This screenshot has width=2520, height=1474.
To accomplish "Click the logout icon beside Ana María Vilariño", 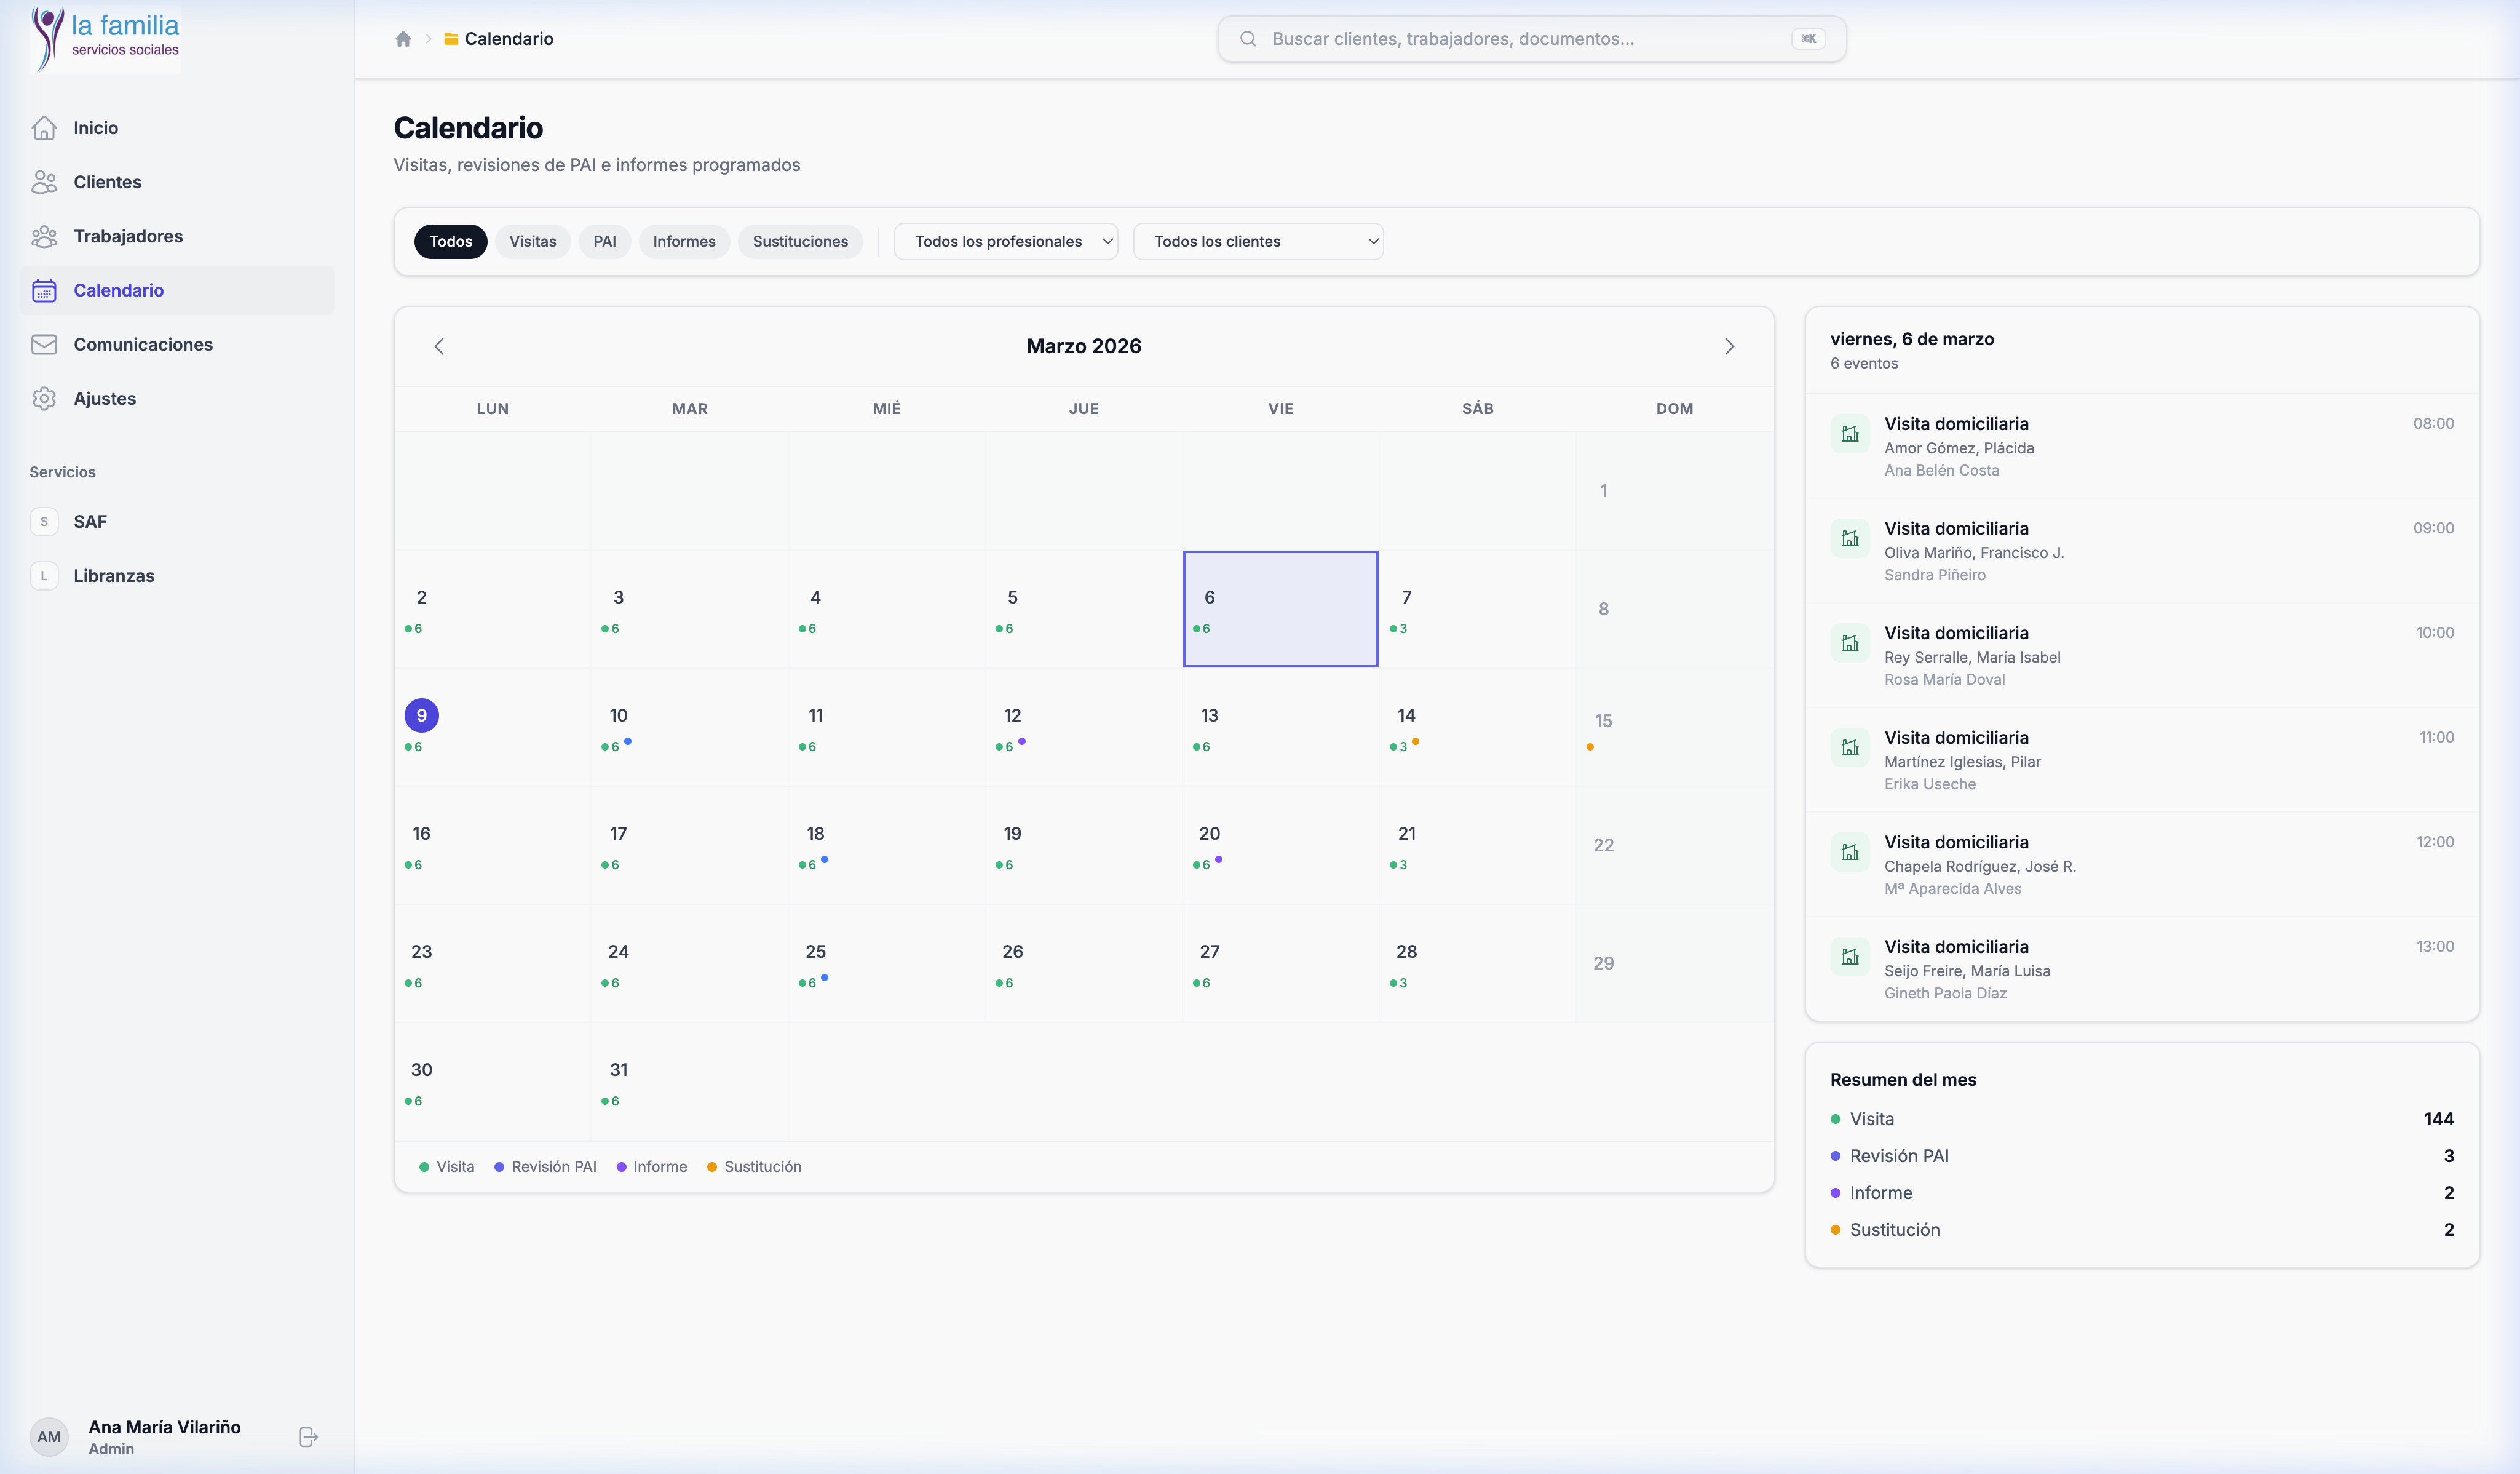I will click(308, 1437).
